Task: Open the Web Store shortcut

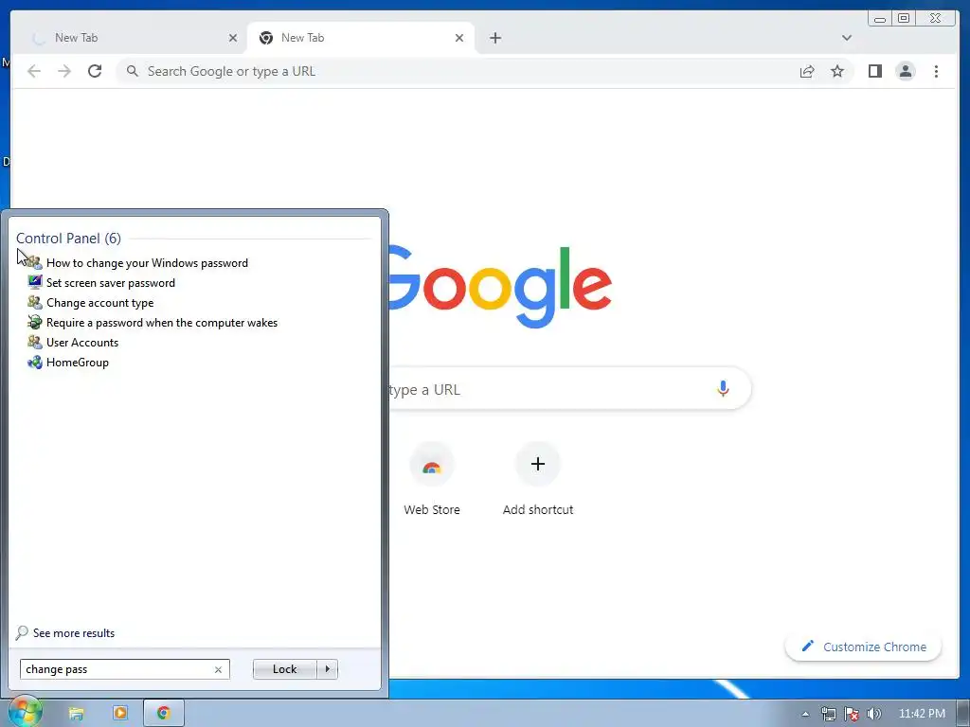Action: (x=432, y=478)
